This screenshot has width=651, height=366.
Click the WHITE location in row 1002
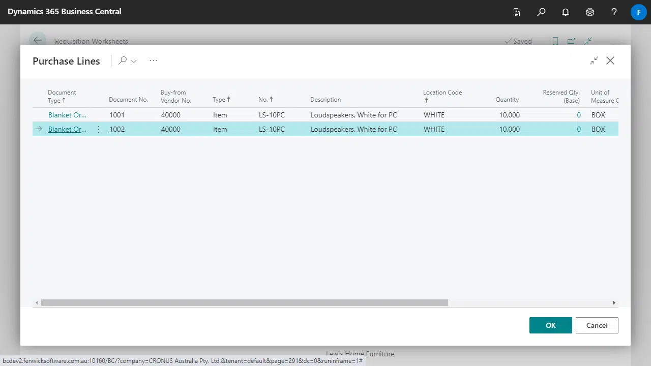(x=434, y=129)
